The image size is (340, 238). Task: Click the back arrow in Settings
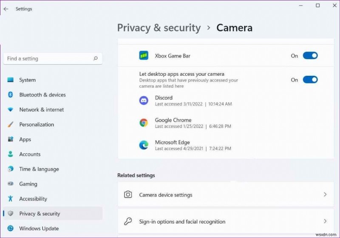6,9
